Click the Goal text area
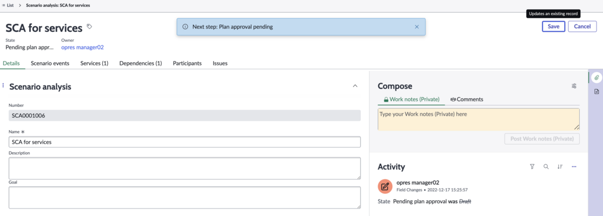 click(185, 197)
